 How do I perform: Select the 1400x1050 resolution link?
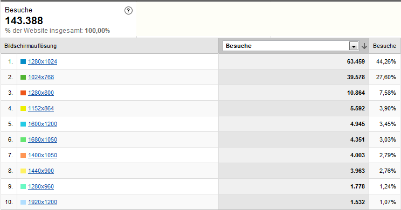[x=43, y=155]
